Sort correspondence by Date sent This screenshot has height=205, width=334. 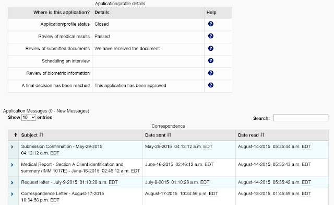[158, 135]
